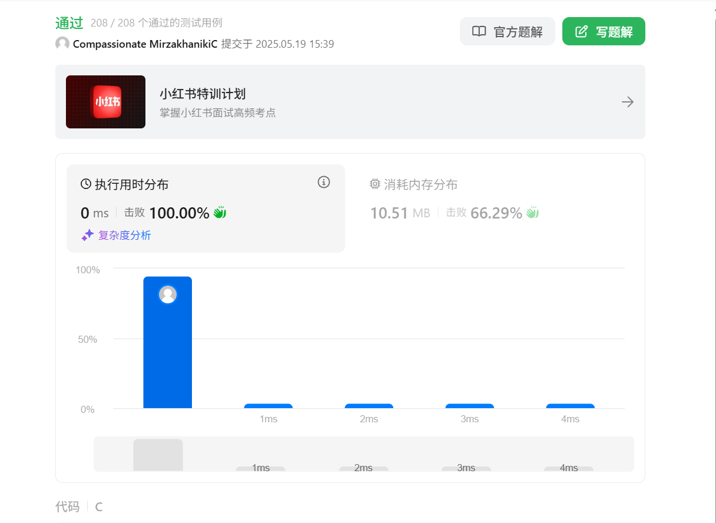Click the chip icon next to 消耗内存分布

tap(375, 184)
